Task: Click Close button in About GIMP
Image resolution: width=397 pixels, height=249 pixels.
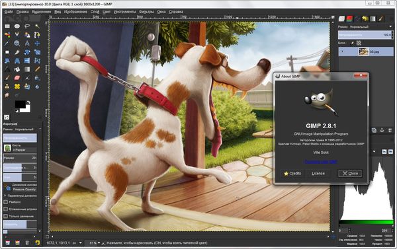Action: coord(350,174)
